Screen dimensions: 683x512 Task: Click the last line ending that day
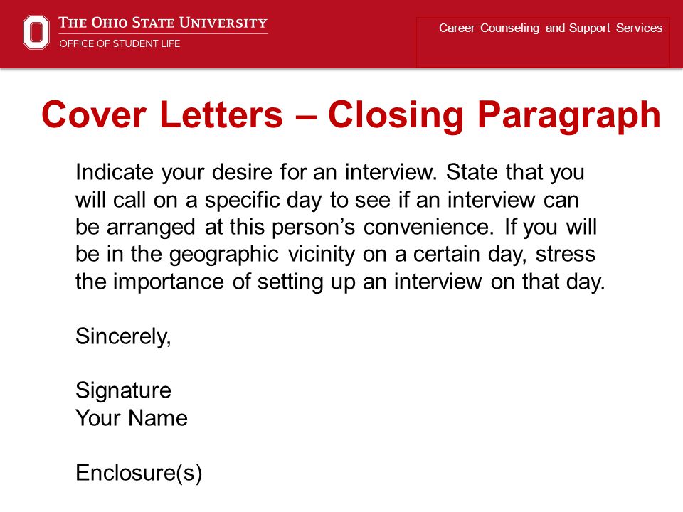click(340, 282)
